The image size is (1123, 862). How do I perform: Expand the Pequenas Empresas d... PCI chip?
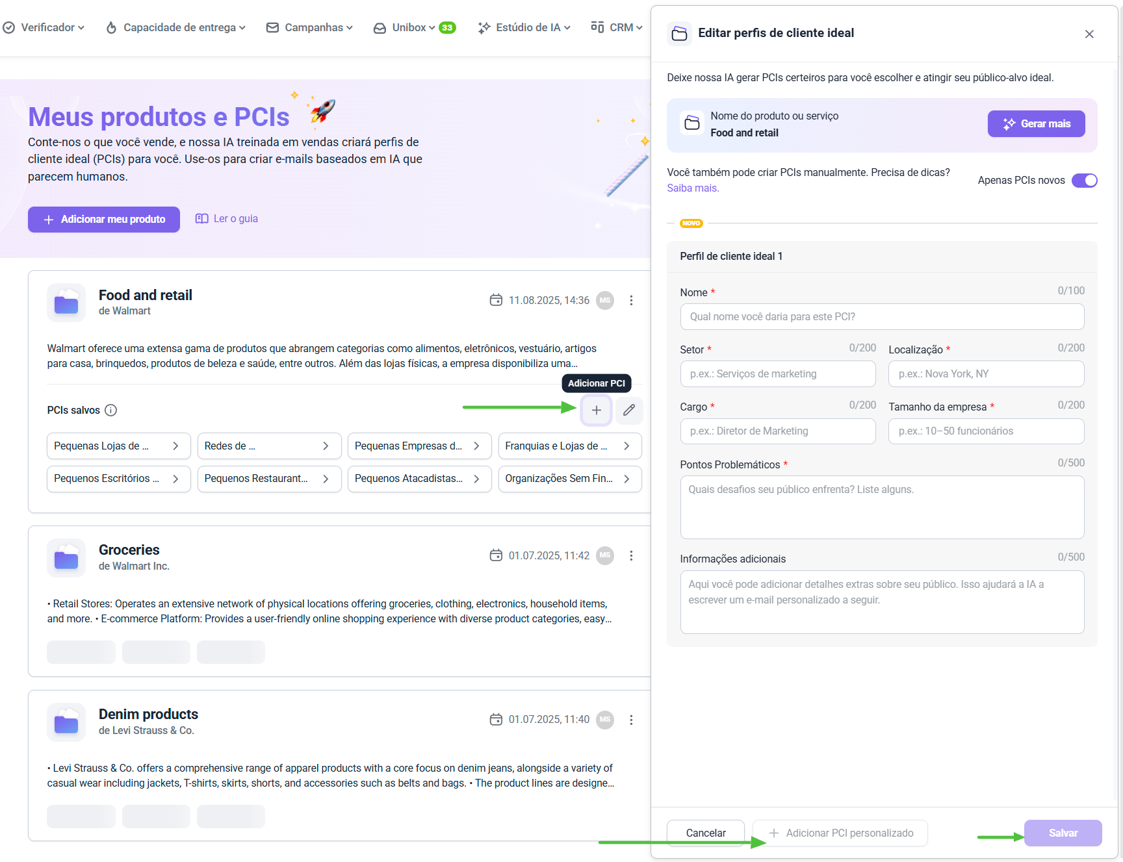pos(419,446)
